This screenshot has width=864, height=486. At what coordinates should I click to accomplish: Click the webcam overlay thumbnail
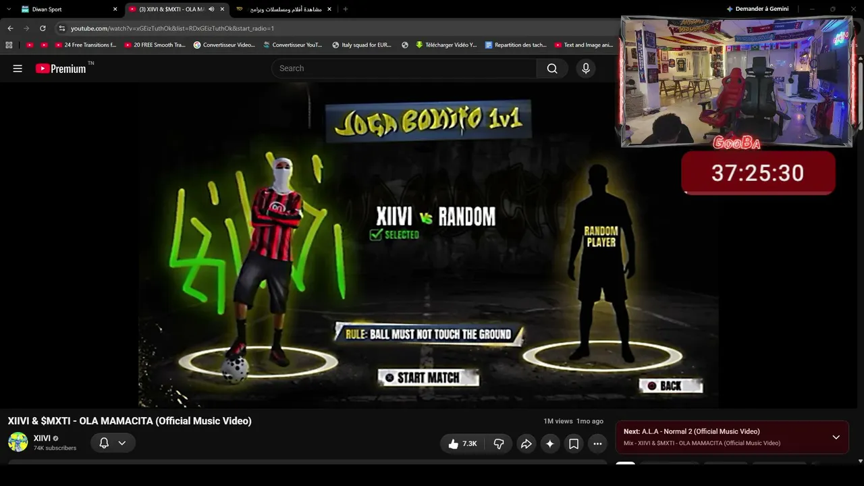[x=737, y=81]
